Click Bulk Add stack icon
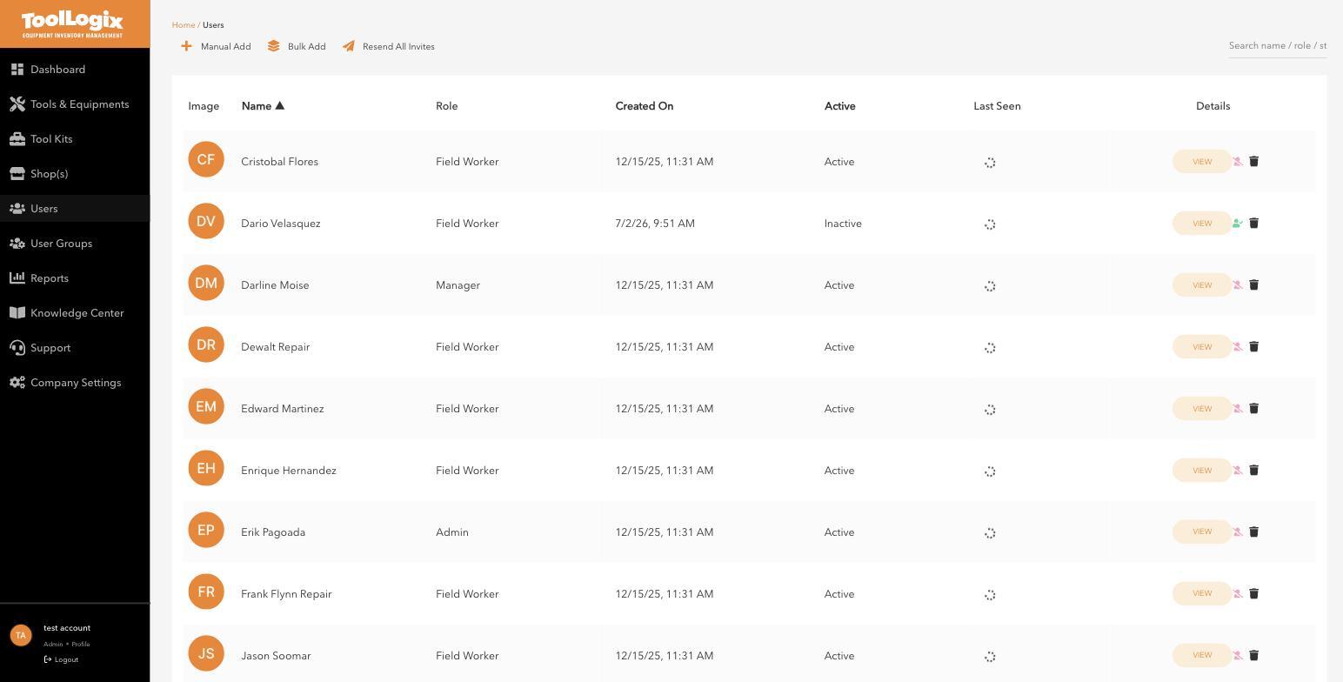 click(273, 46)
